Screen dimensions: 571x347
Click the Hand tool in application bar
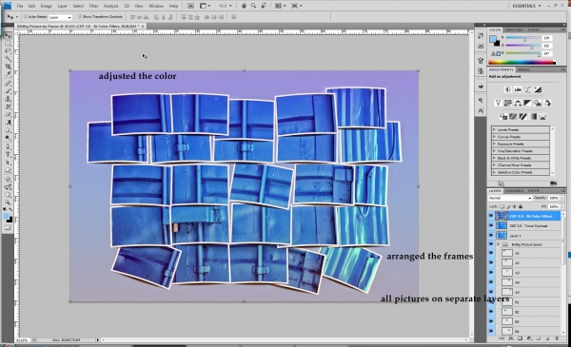(x=244, y=6)
